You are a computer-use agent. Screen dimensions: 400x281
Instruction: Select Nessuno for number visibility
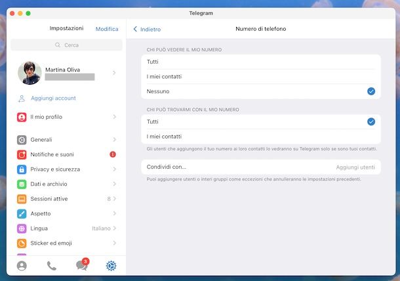(x=261, y=91)
